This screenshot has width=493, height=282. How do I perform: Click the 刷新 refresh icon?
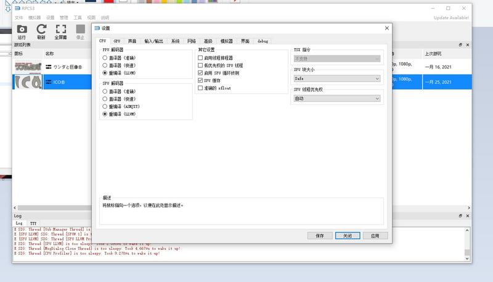click(41, 29)
